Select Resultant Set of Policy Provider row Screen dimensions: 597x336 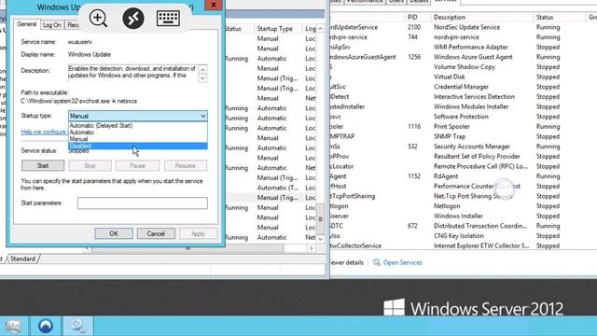click(x=463, y=156)
